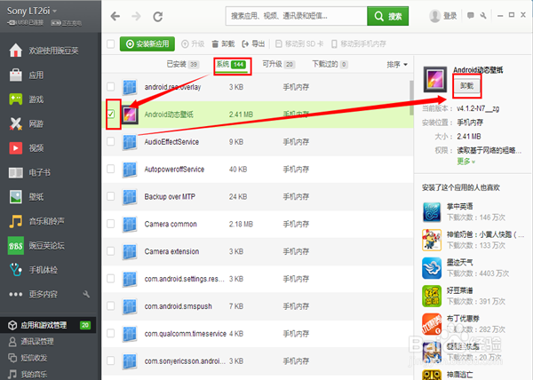Open the 游戏 gamepad icon
The width and height of the screenshot is (533, 380).
[x=16, y=99]
